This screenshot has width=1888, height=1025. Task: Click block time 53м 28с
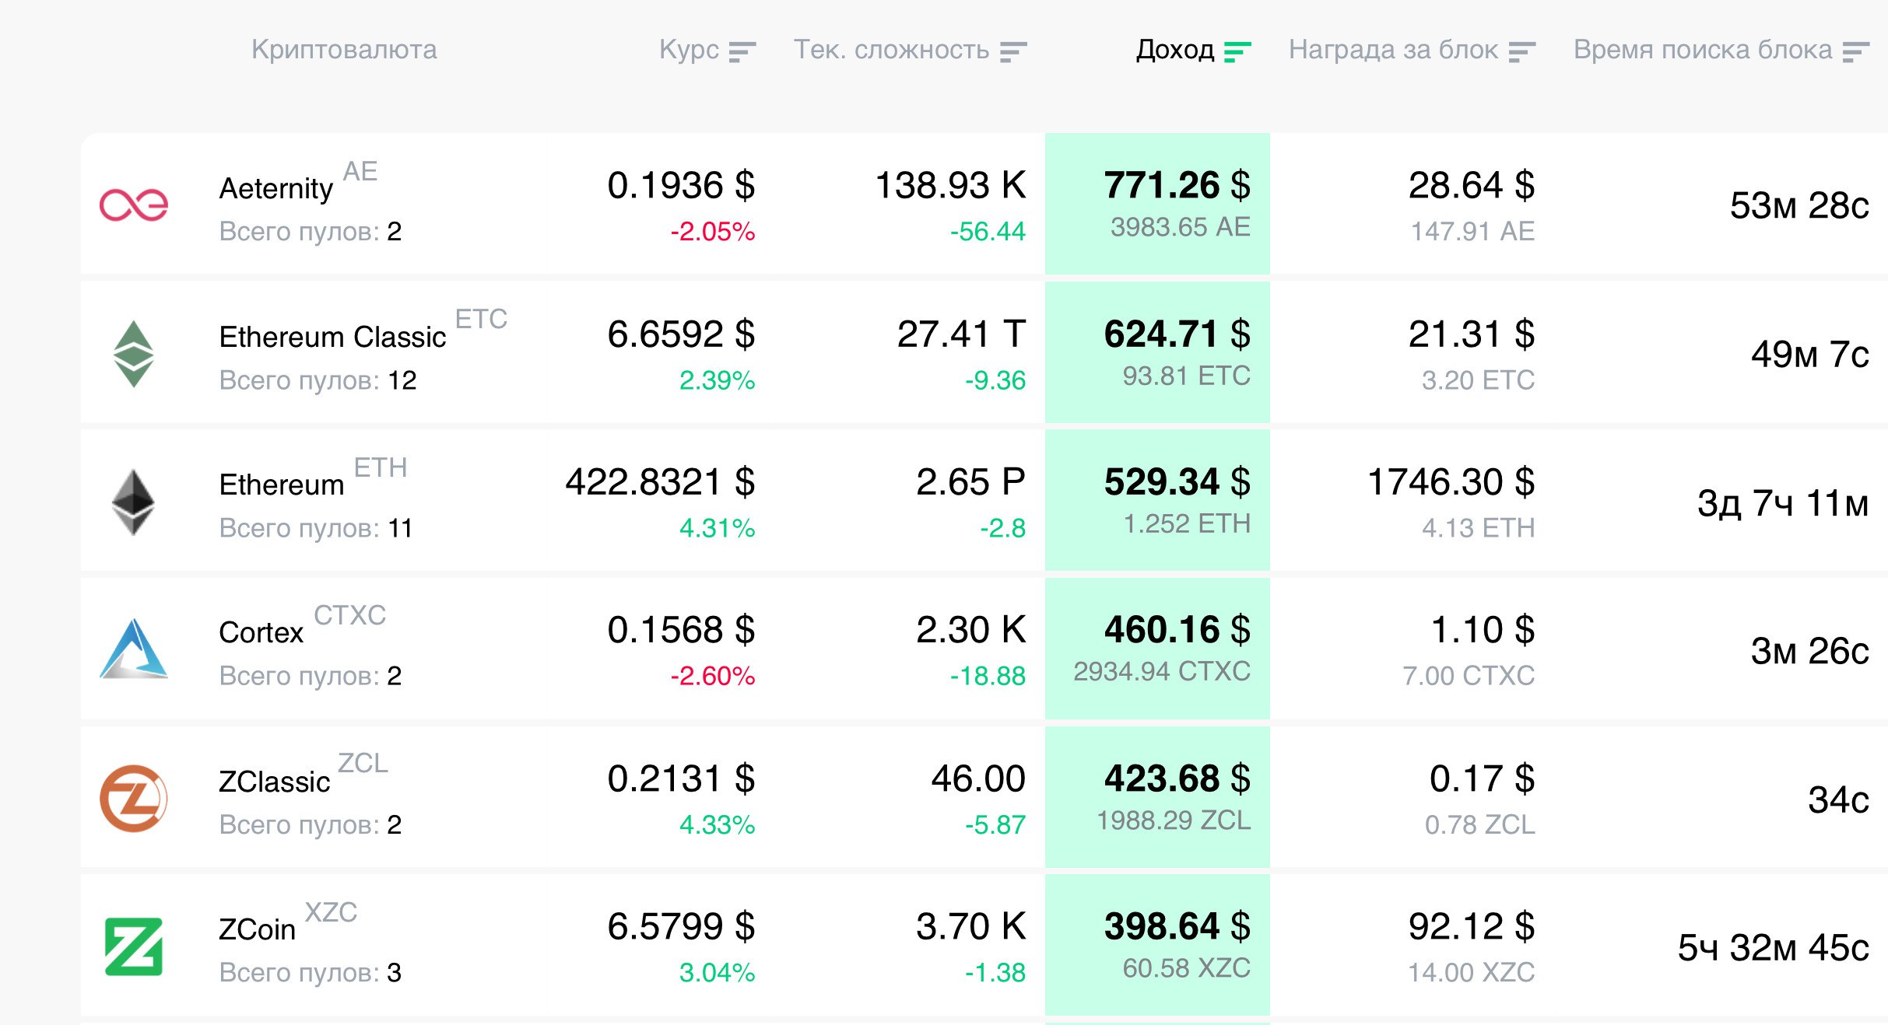tap(1799, 206)
